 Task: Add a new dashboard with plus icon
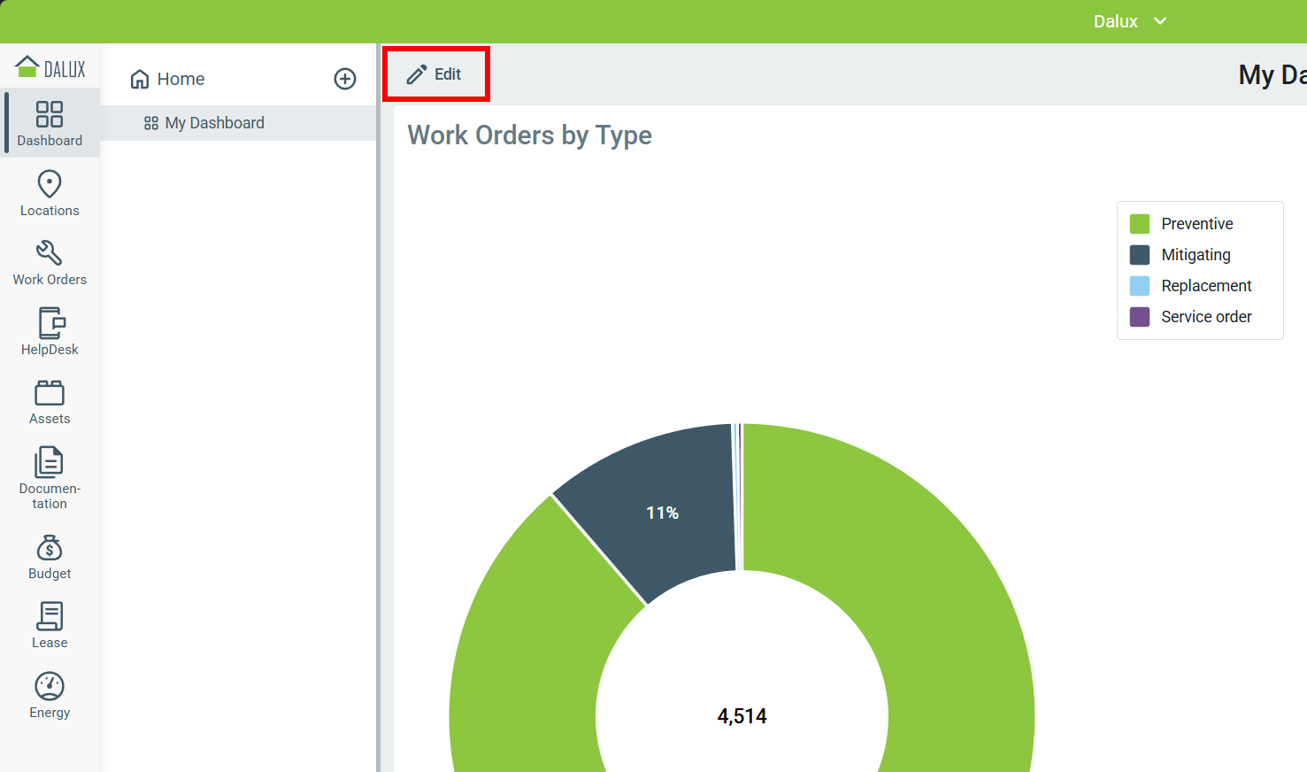(x=345, y=79)
